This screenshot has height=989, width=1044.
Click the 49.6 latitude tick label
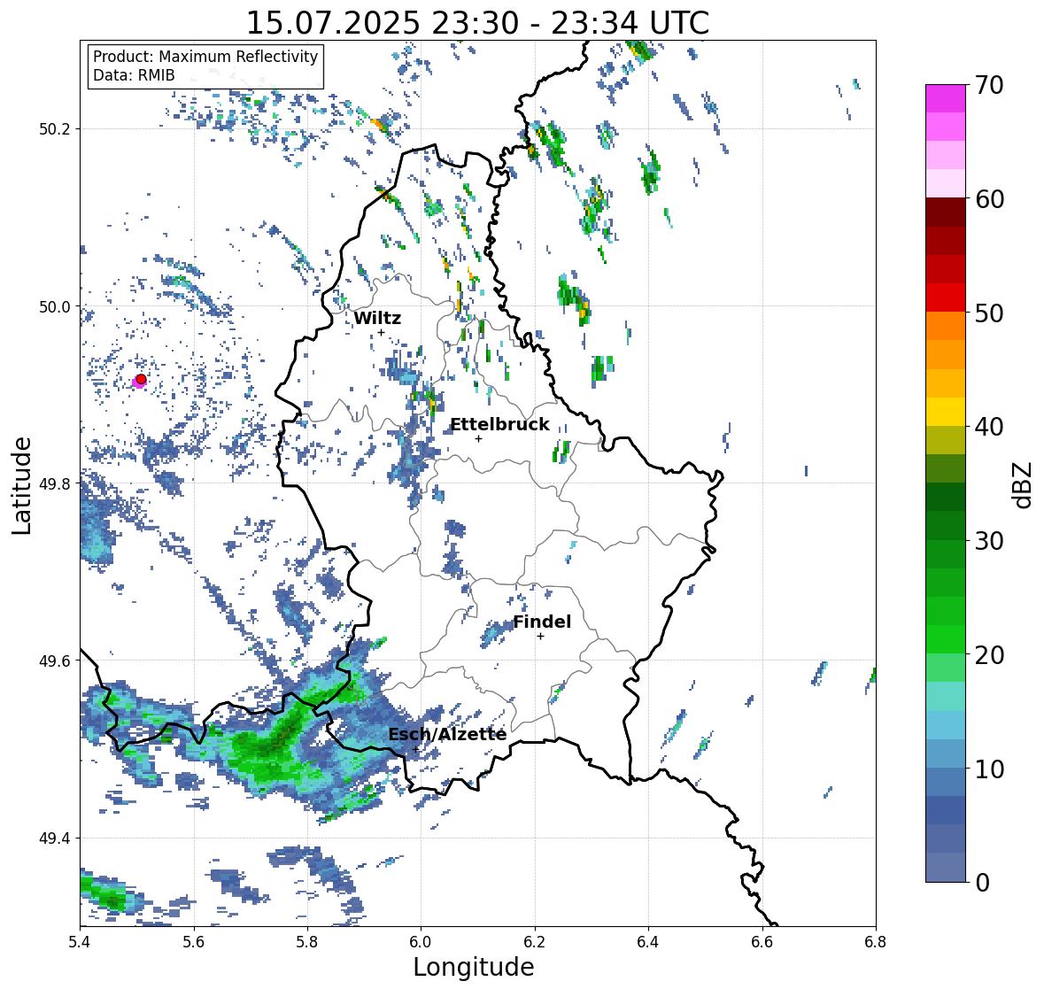click(55, 661)
